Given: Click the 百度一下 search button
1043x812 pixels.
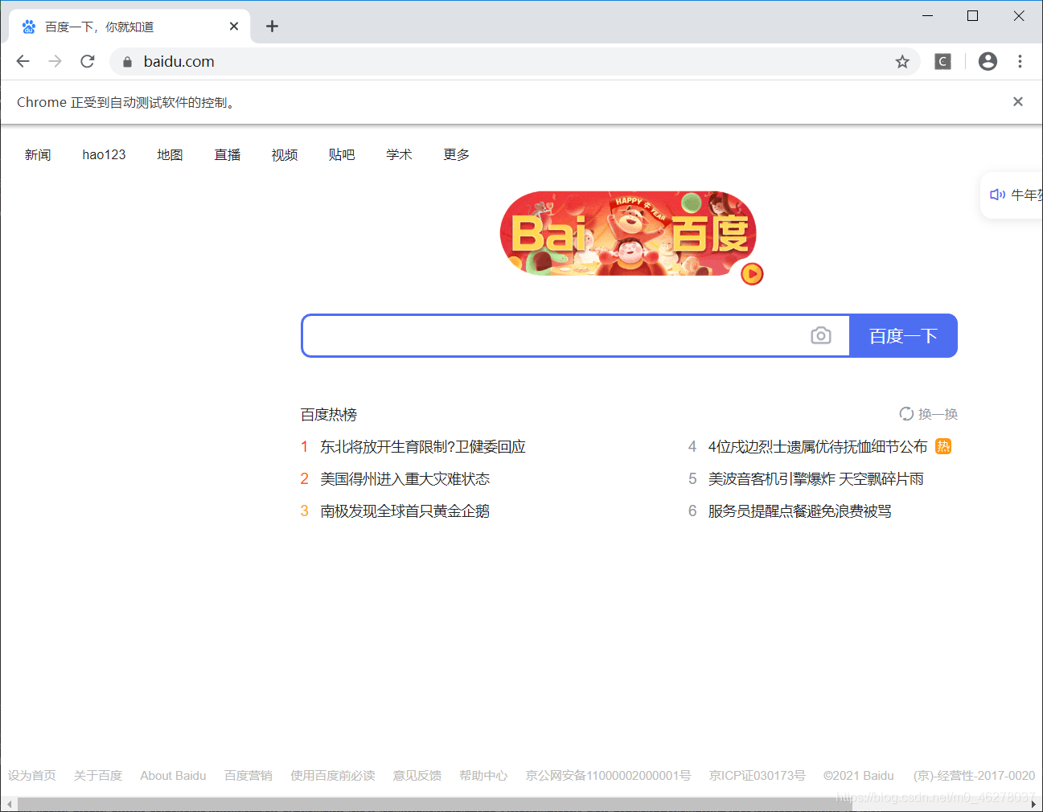Looking at the screenshot, I should tap(903, 335).
